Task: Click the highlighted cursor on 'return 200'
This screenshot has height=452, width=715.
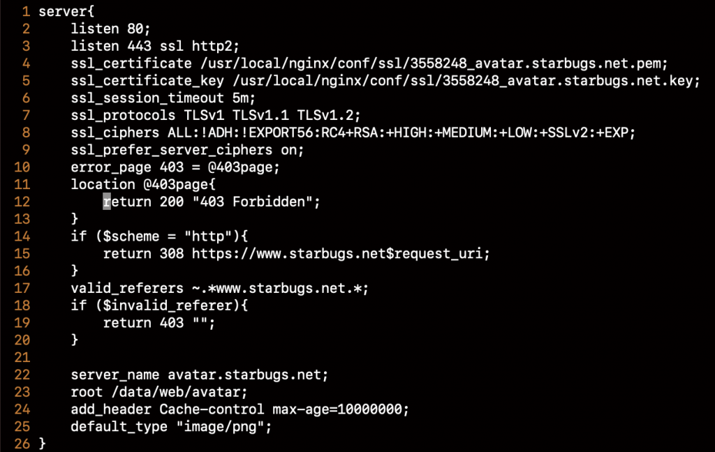Action: (x=107, y=202)
